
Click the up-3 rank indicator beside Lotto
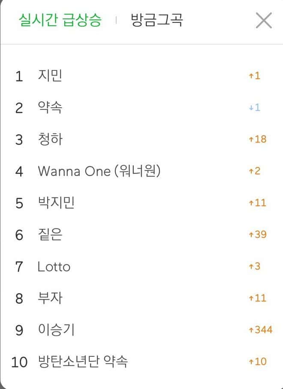coord(255,266)
